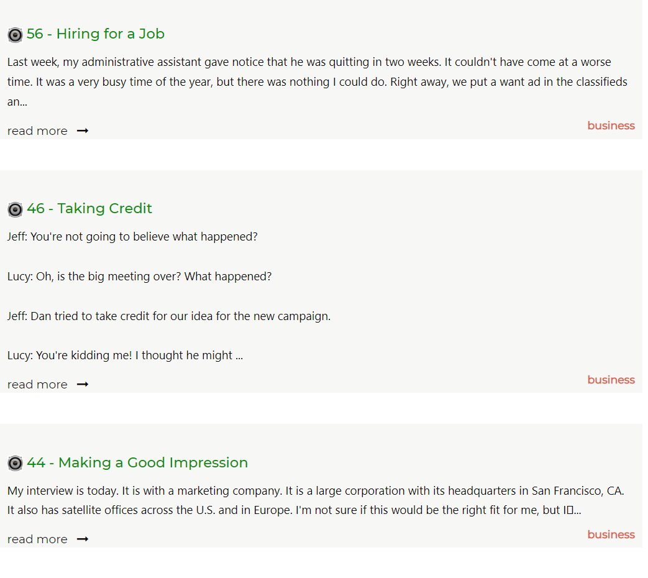Click arrow icon after Hiring for a Job read more
The height and width of the screenshot is (578, 648).
83,131
